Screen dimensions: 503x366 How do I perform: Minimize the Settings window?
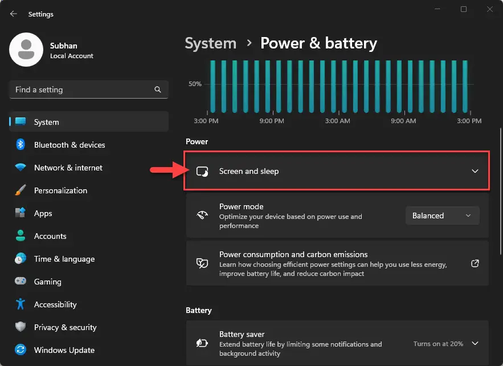(x=437, y=9)
